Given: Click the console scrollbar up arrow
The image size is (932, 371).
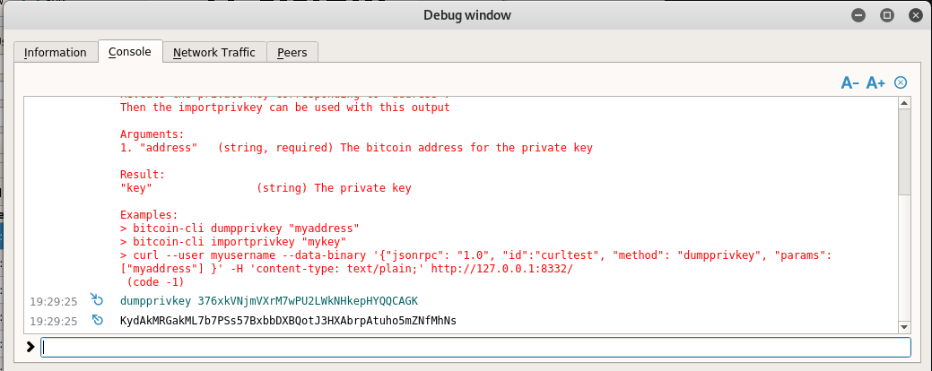Looking at the screenshot, I should [x=904, y=103].
